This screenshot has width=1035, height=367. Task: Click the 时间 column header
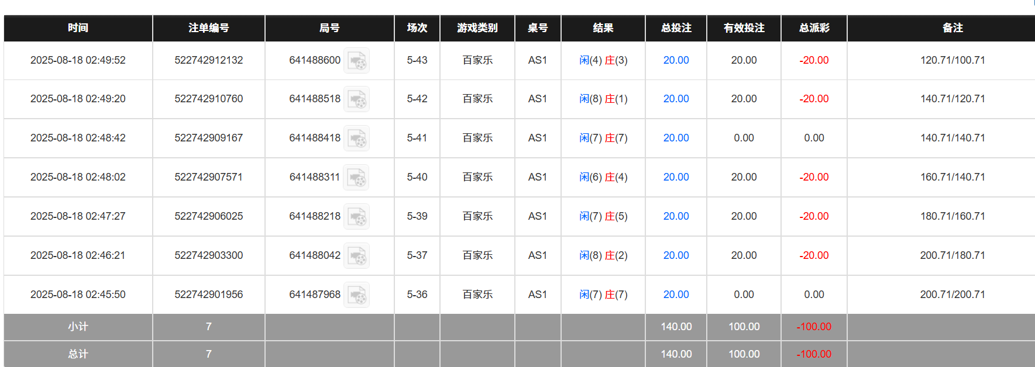[78, 28]
